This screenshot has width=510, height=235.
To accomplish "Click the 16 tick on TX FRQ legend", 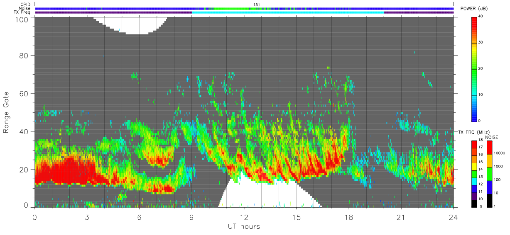I will pos(481,155).
